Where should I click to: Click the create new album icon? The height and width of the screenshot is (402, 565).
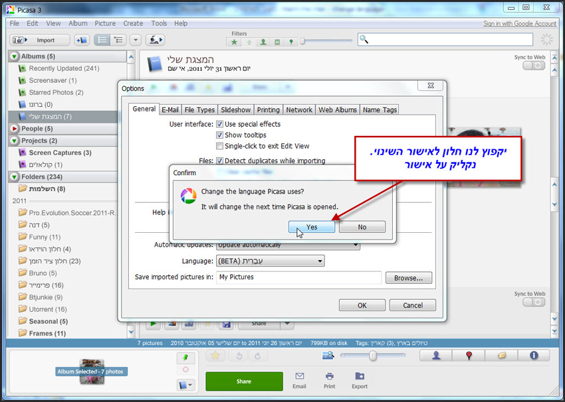(x=82, y=40)
